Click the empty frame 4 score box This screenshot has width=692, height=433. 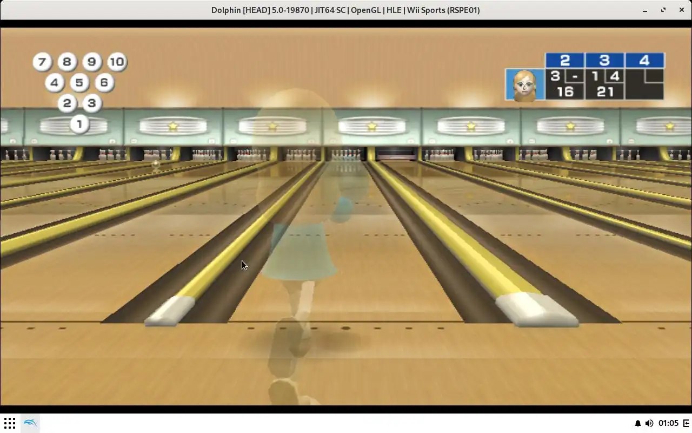pyautogui.click(x=644, y=84)
